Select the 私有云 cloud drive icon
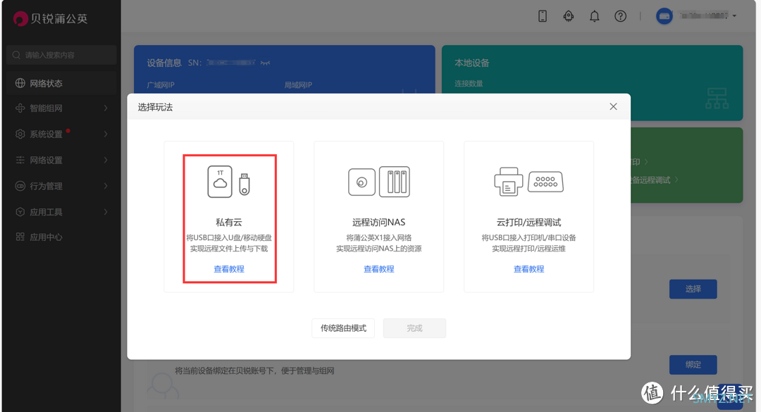The width and height of the screenshot is (761, 412). pos(220,182)
